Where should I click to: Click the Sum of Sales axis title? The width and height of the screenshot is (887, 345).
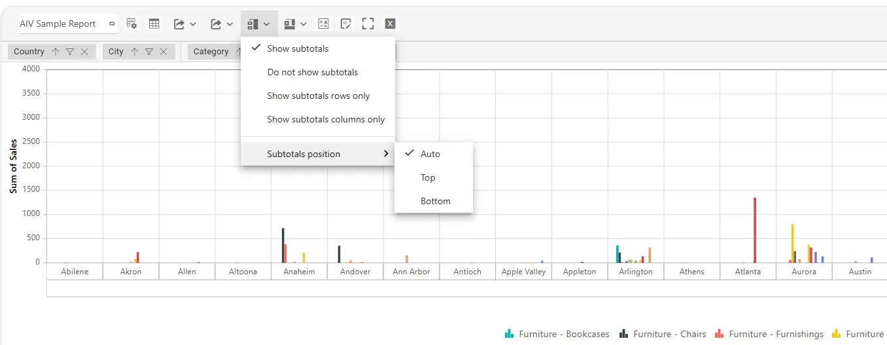[x=14, y=166]
